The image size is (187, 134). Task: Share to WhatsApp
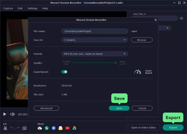click(x=47, y=128)
